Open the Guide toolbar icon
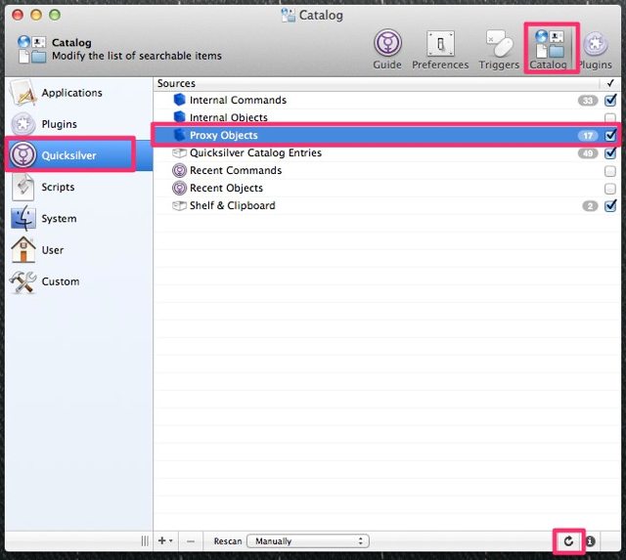626x560 pixels. click(x=387, y=49)
